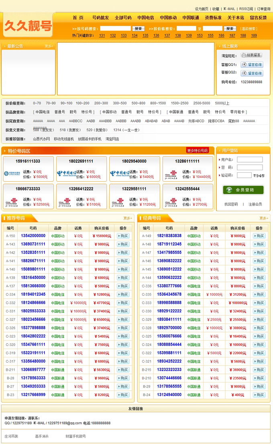Click 购买 for number 18194012345
273x446 pixels.
point(123,294)
